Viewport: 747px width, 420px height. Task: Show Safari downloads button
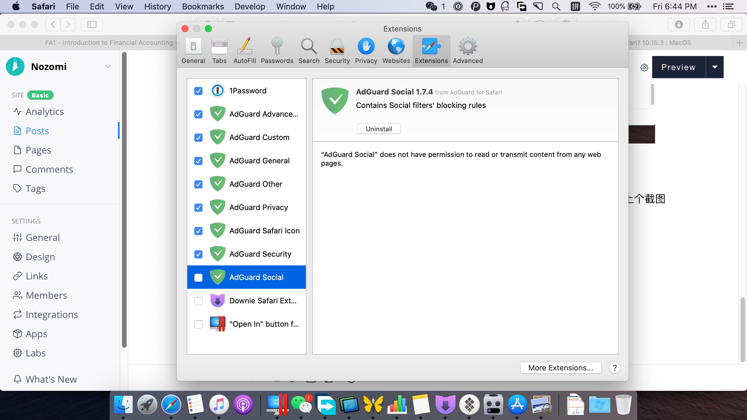[x=679, y=24]
